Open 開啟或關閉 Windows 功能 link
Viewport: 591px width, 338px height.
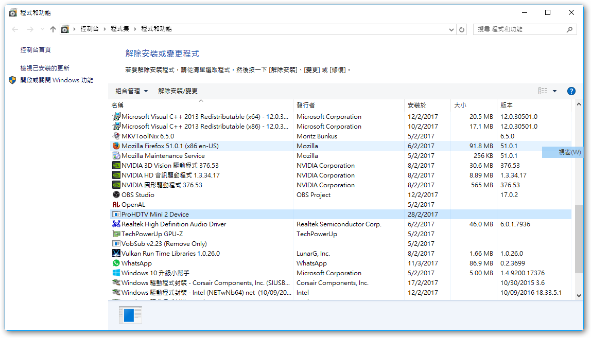[x=57, y=80]
